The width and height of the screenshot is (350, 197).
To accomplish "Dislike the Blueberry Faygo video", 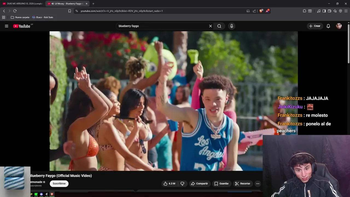I will pyautogui.click(x=182, y=184).
